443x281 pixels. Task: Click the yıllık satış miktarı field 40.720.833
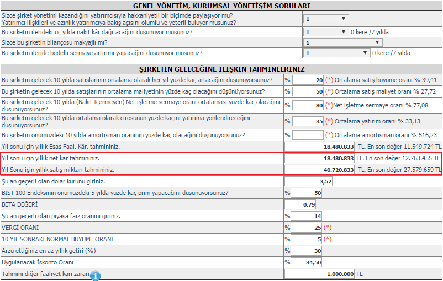pyautogui.click(x=319, y=170)
